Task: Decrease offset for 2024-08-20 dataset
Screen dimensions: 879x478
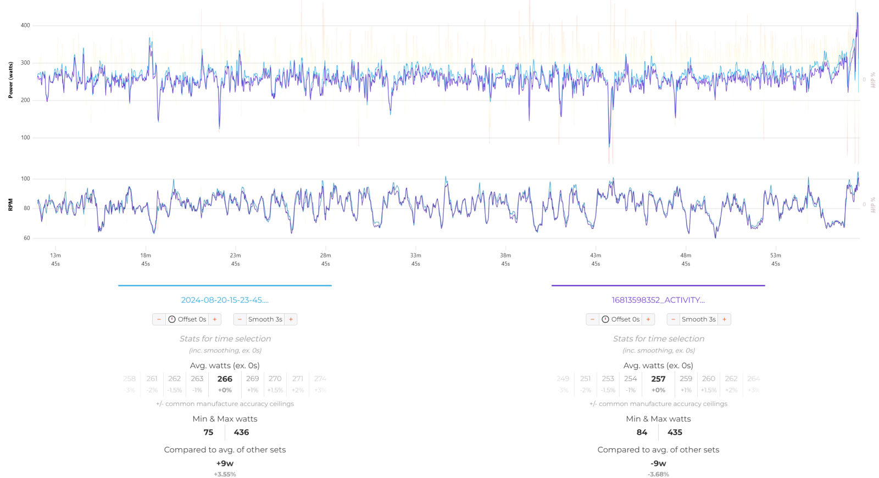Action: click(159, 319)
